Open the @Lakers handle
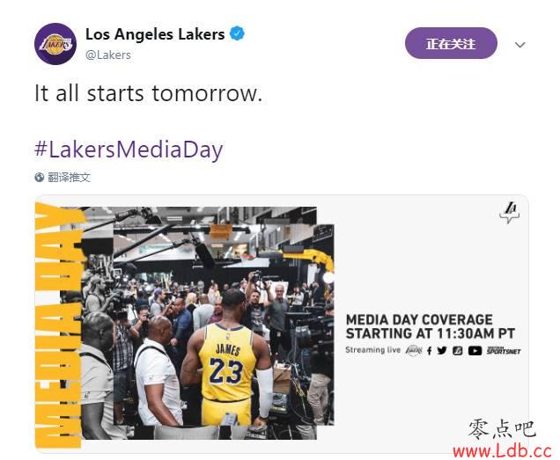The image size is (560, 460). point(108,55)
